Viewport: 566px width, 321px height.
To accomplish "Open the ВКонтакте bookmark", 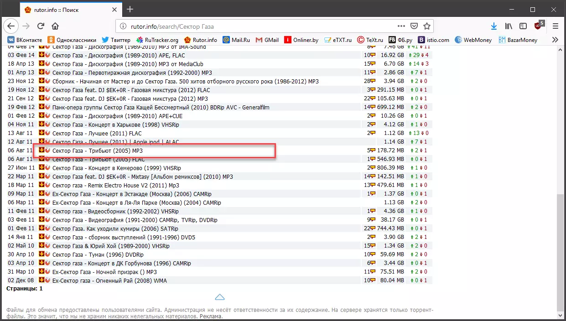I will pyautogui.click(x=25, y=40).
